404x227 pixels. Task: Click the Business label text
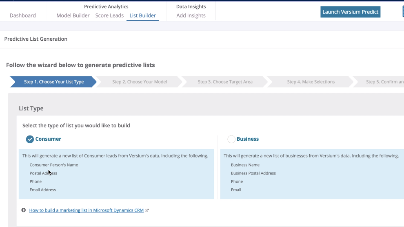pos(248,139)
